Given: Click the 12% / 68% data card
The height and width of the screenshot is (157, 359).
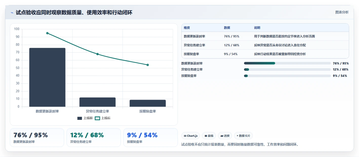Looking at the screenshot, I should coord(94,138).
